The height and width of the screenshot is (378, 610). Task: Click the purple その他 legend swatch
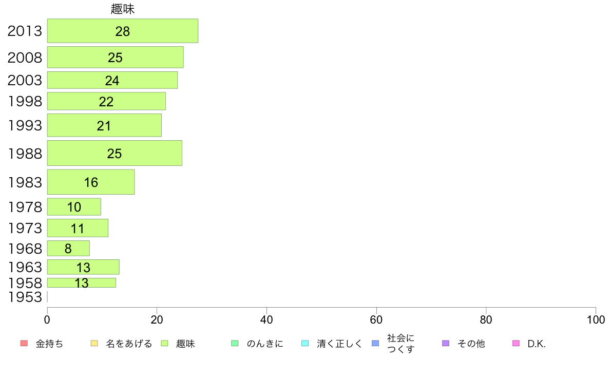pos(446,344)
